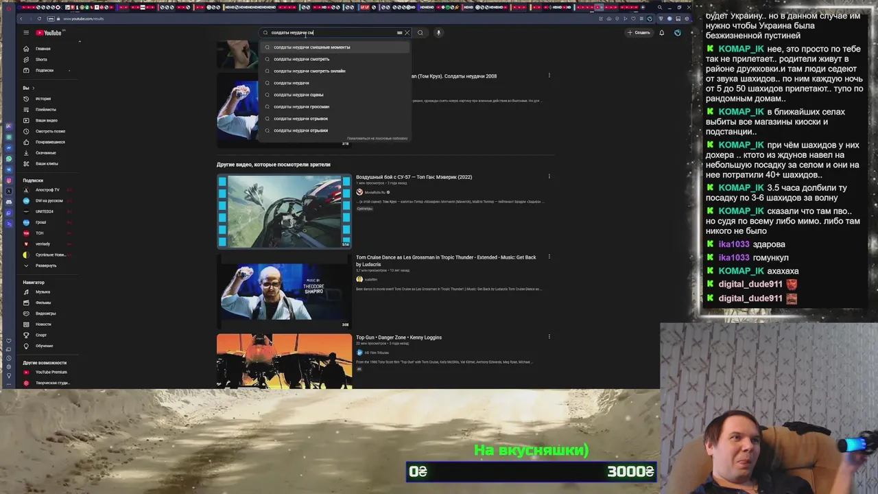Viewport: 878px width, 494px height.
Task: Open YouTube notifications bell
Action: point(661,32)
